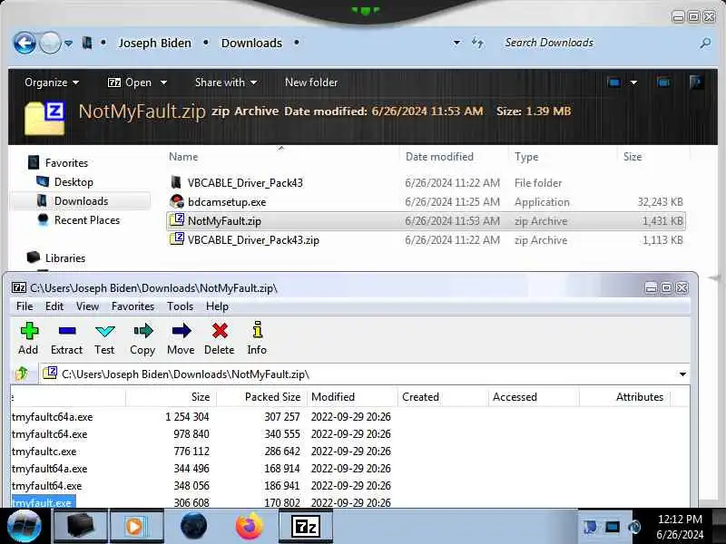Click the Extract icon in 7-Zip
This screenshot has width=726, height=544.
pyautogui.click(x=67, y=331)
